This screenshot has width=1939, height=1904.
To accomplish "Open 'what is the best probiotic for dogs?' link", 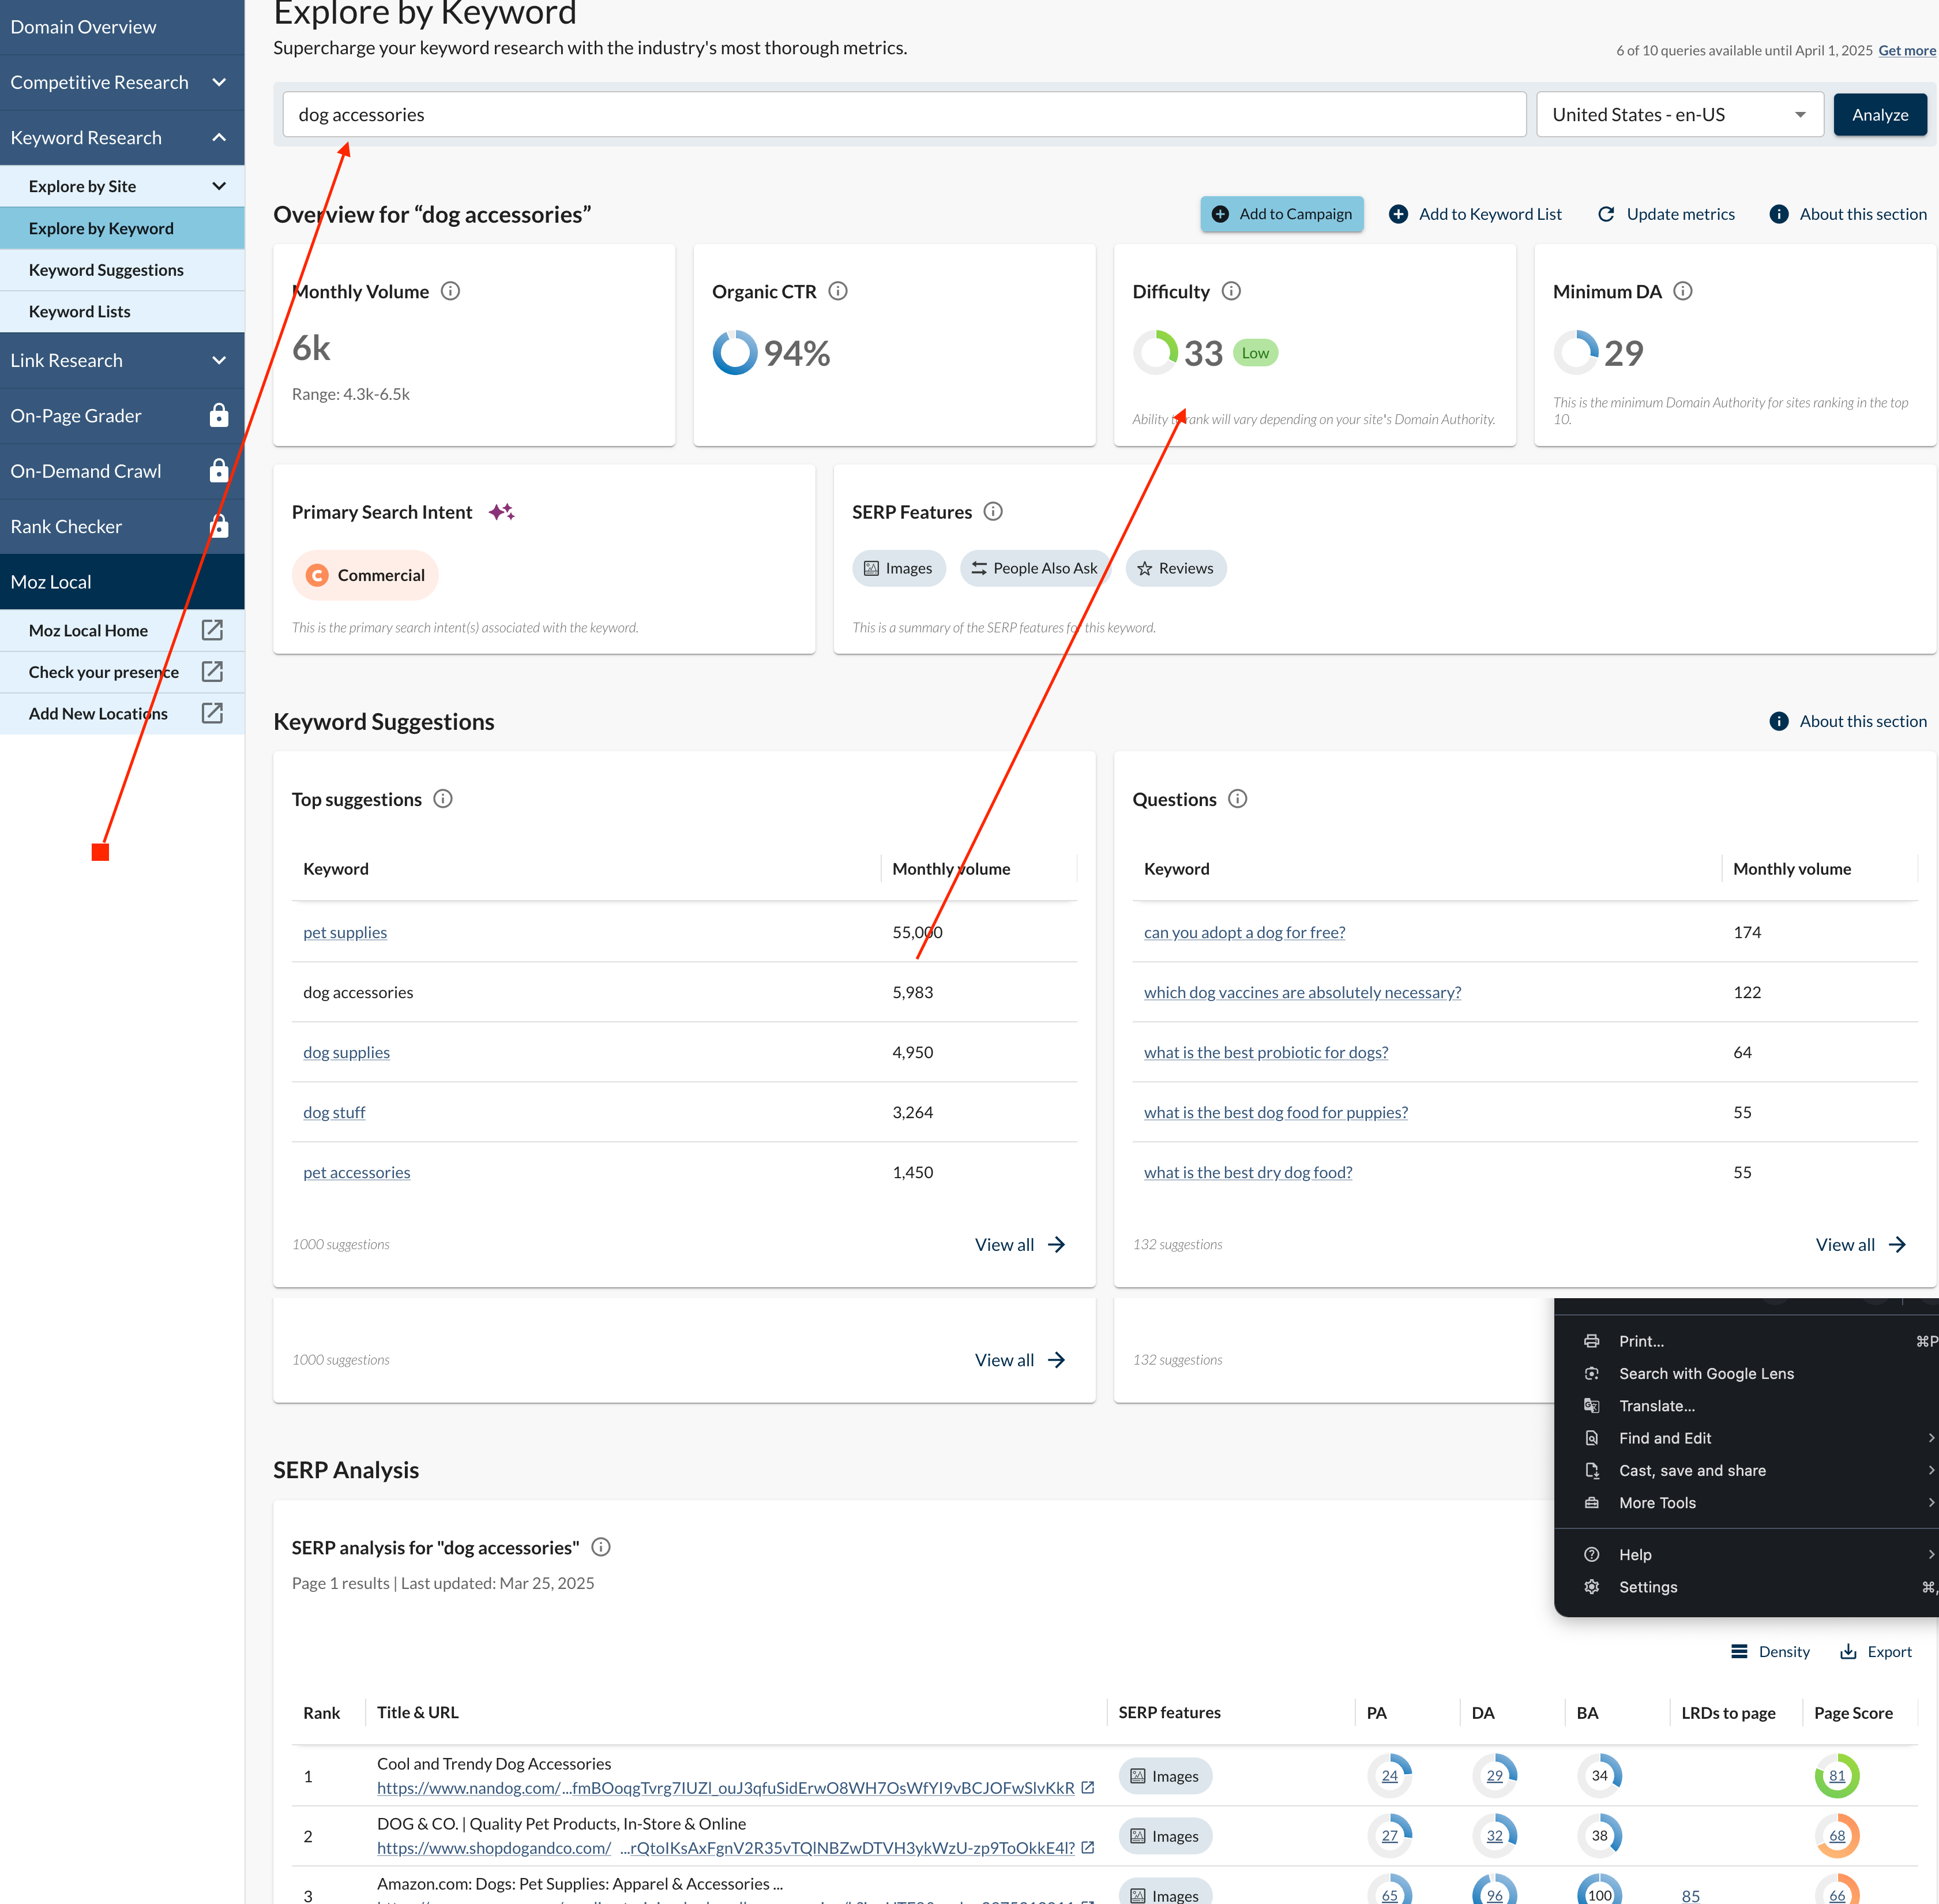I will (x=1265, y=1052).
